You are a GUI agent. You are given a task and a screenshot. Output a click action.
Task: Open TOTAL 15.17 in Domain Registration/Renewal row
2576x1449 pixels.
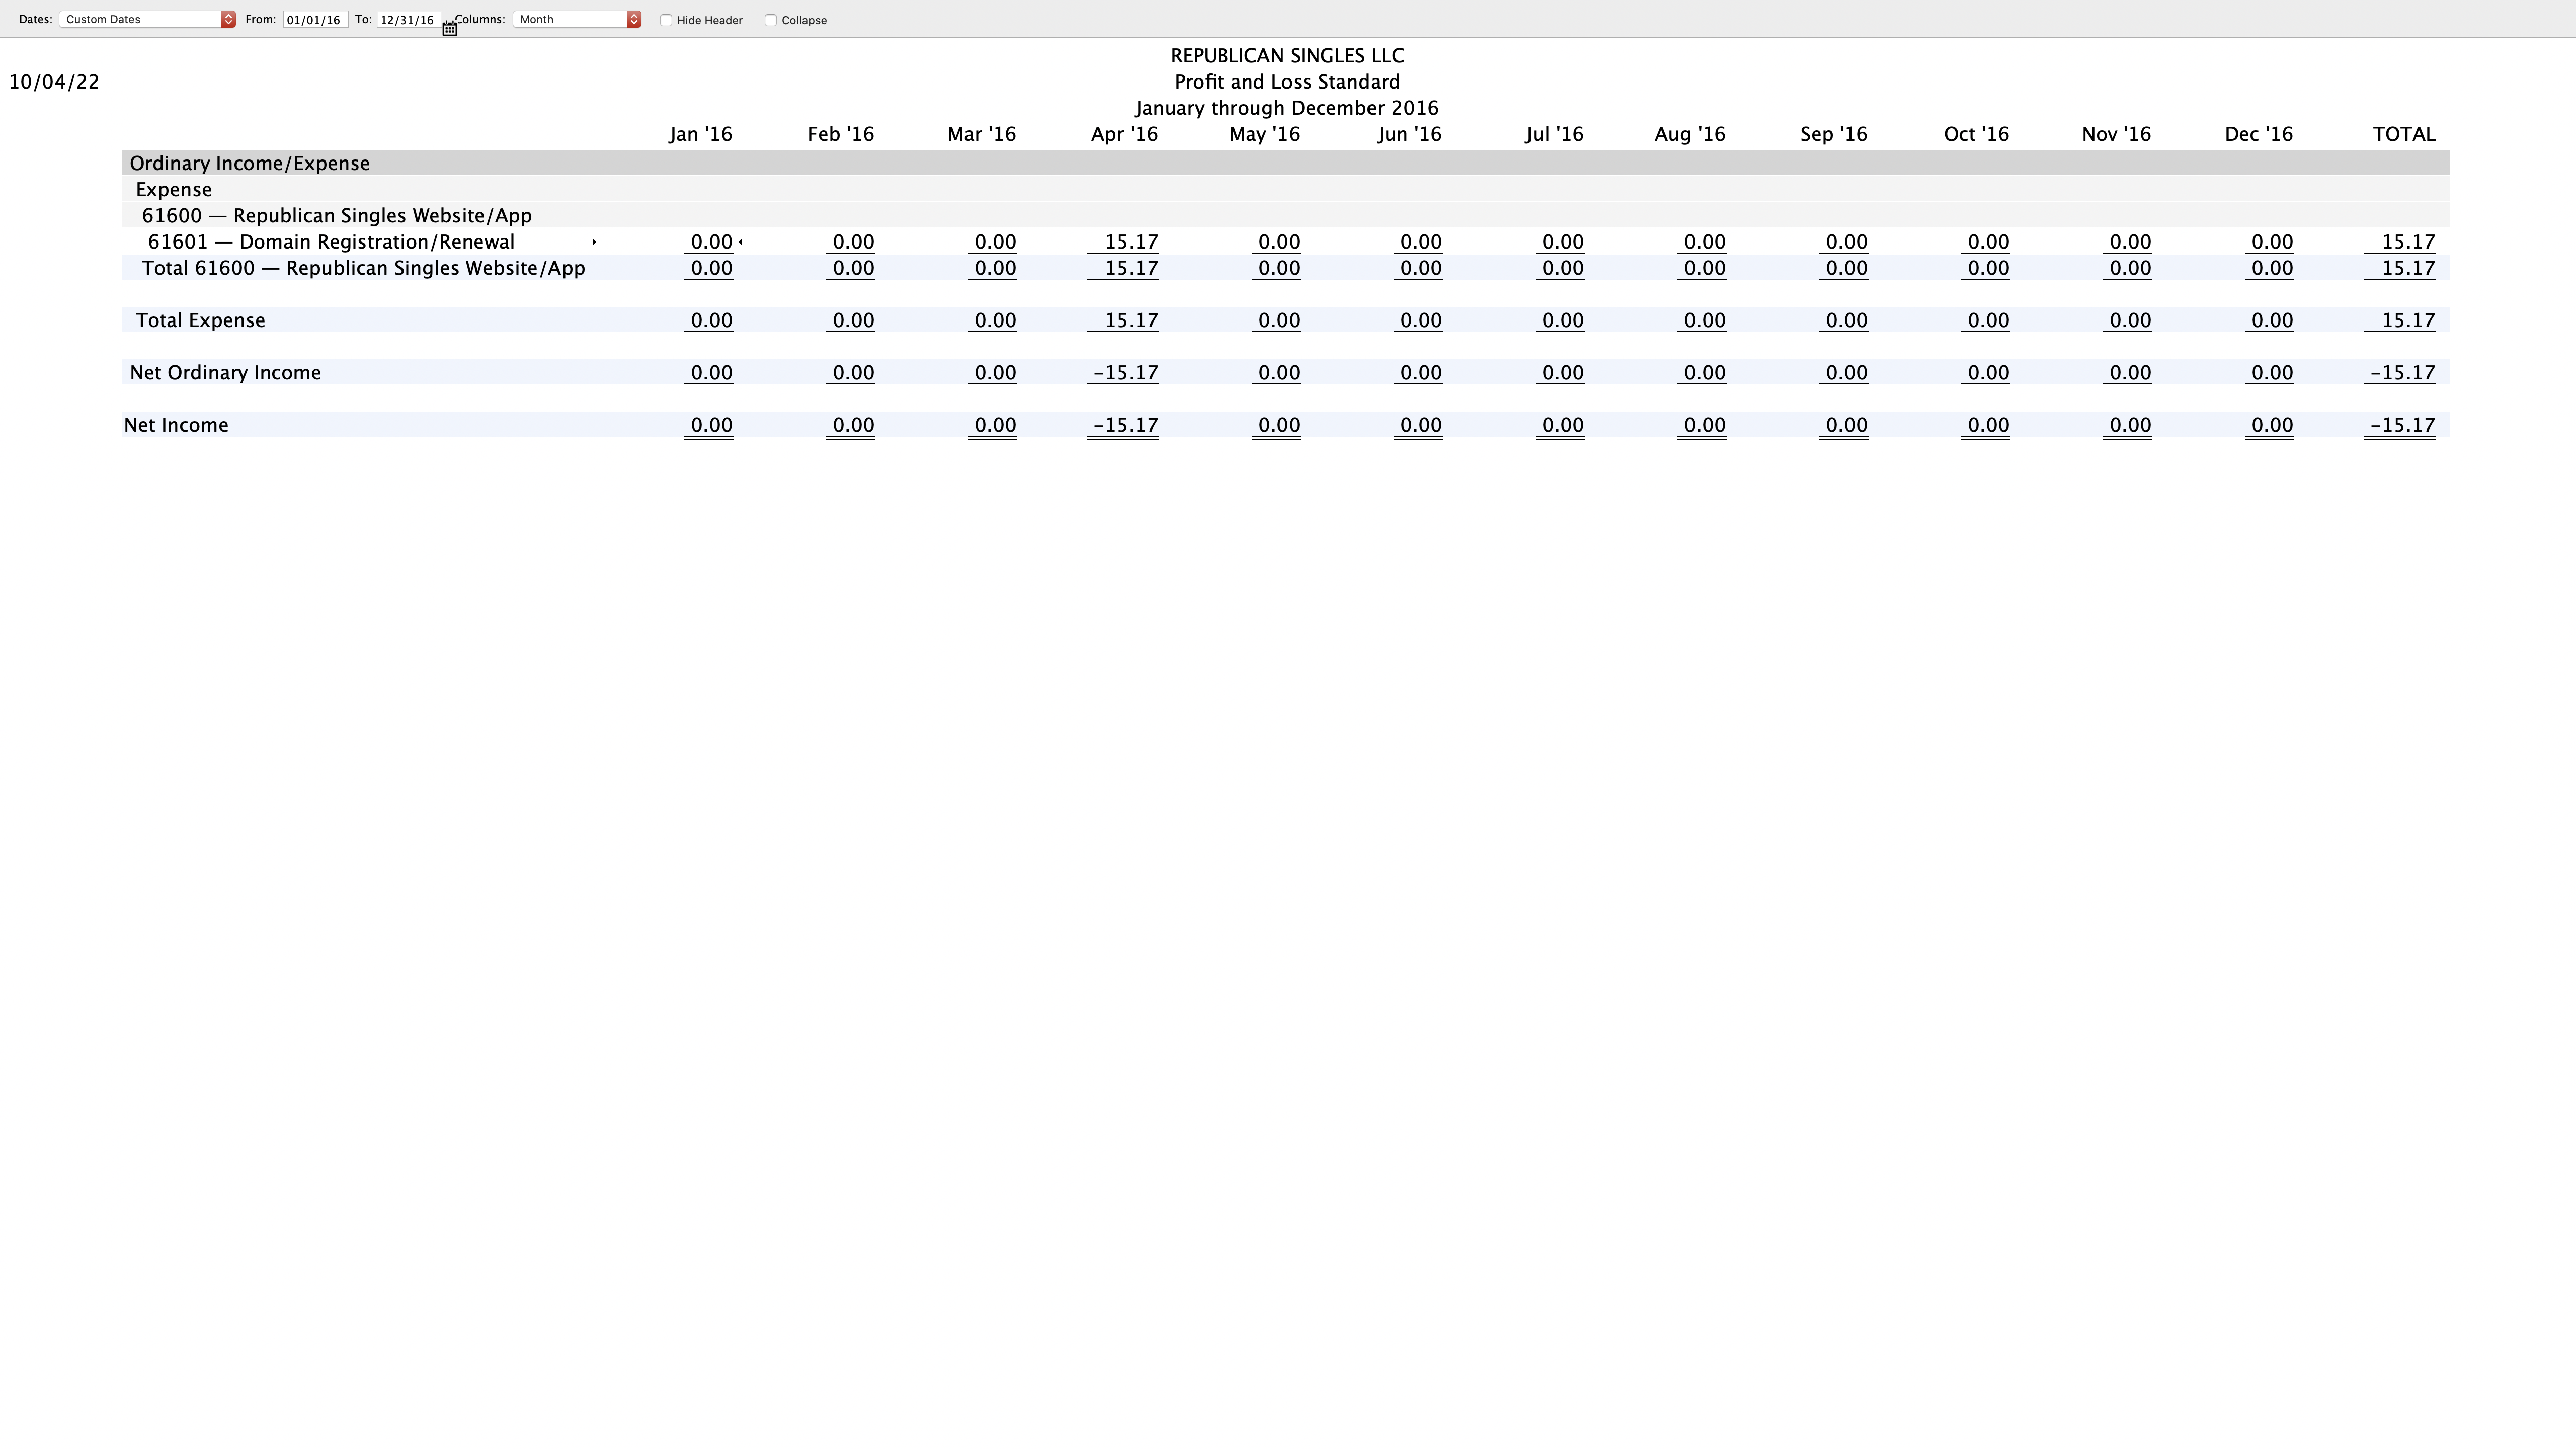[x=2408, y=242]
